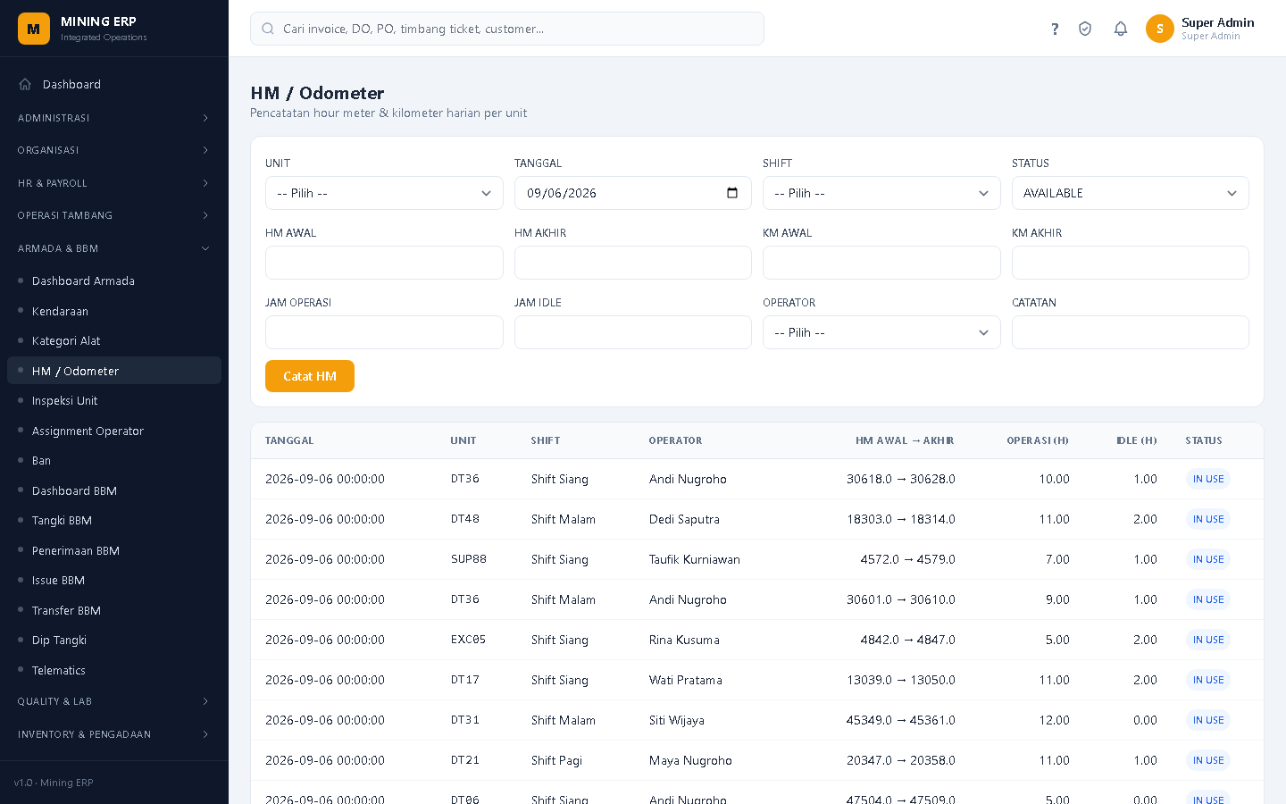Click the Super Admin avatar

(x=1160, y=29)
